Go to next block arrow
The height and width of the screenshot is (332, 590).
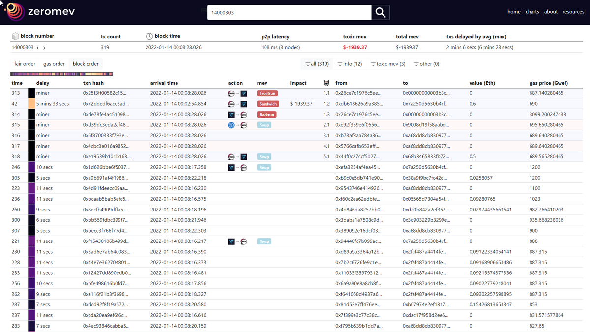pos(44,48)
